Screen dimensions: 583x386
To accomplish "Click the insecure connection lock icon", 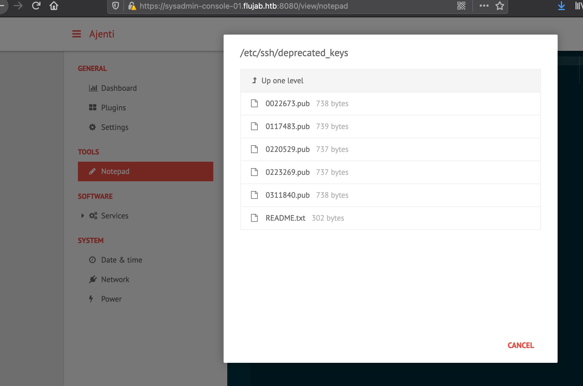I will pos(132,6).
